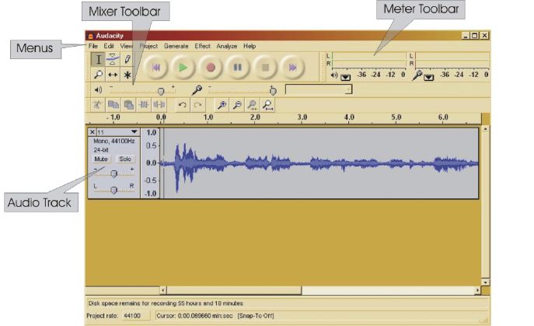Click the Fit Selection zoom icon
This screenshot has width=534, height=326.
point(253,105)
